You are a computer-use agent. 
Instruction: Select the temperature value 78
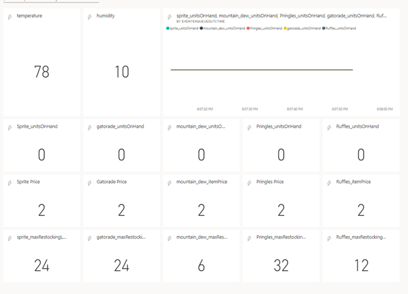[x=42, y=72]
